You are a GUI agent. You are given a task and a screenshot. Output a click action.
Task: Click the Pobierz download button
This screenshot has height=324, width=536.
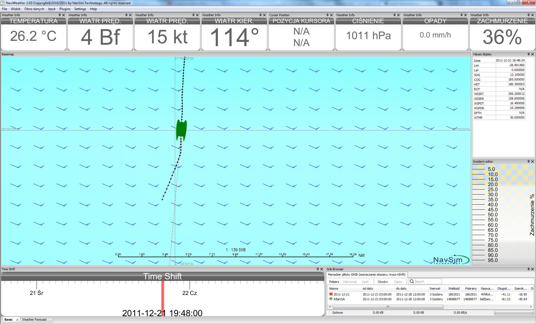[334, 282]
